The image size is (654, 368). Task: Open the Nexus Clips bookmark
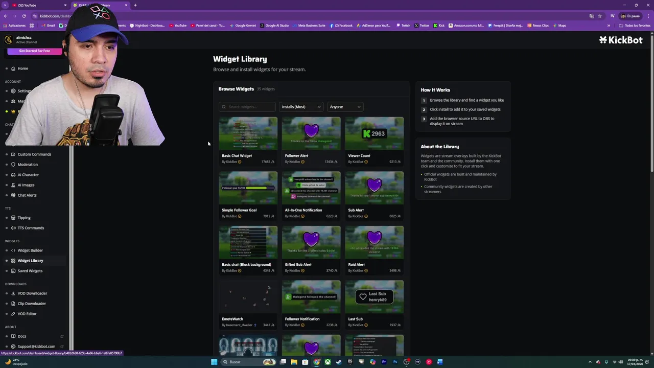coord(538,26)
